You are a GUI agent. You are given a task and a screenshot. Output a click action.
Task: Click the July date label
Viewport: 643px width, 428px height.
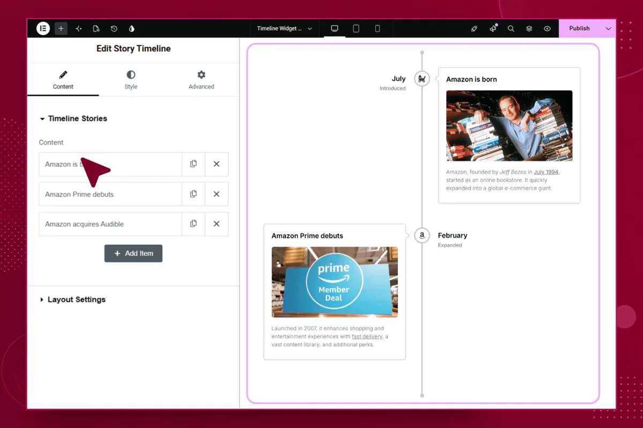point(399,79)
